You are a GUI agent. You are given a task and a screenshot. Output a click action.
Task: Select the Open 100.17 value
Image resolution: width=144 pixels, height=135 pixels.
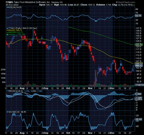pos(46,5)
